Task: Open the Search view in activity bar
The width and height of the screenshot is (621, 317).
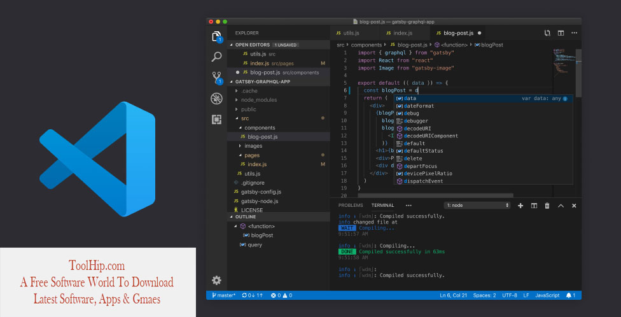Action: pyautogui.click(x=216, y=57)
